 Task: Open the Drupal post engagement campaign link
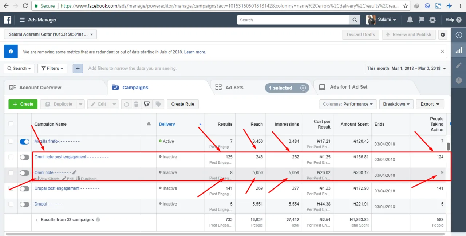coord(67,188)
